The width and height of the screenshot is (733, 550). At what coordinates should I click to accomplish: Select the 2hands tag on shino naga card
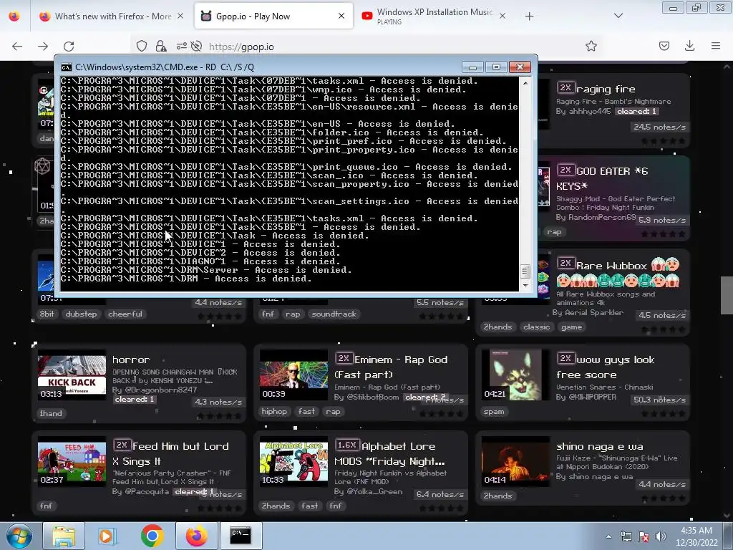[498, 496]
